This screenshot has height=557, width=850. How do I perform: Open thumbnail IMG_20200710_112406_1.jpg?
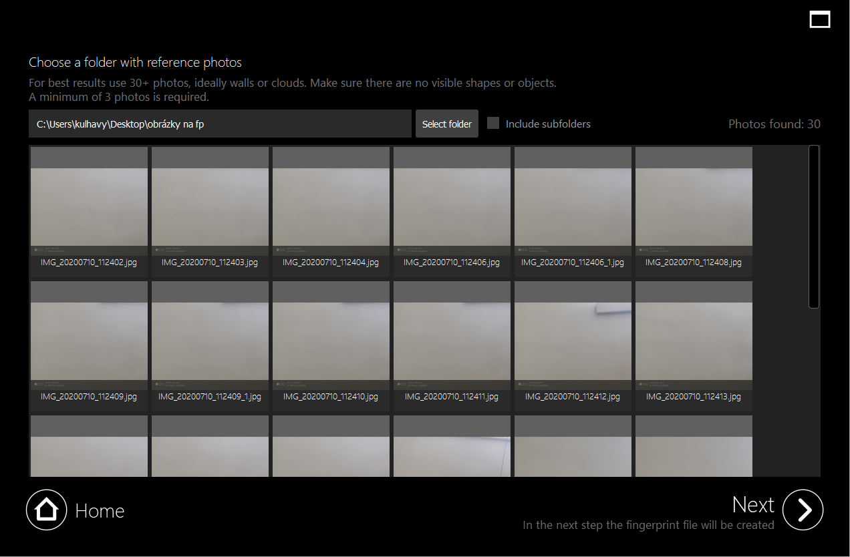pos(573,207)
